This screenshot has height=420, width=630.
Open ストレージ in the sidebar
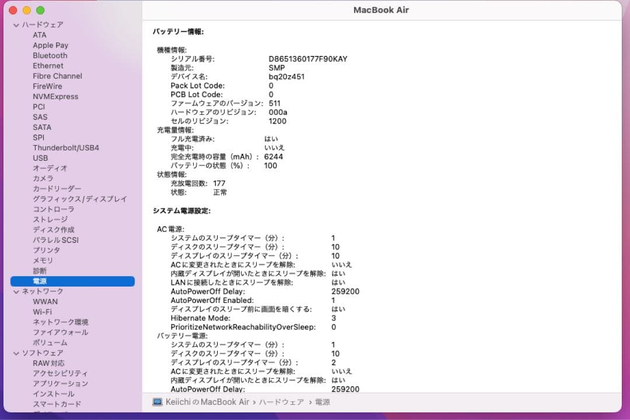coord(50,220)
